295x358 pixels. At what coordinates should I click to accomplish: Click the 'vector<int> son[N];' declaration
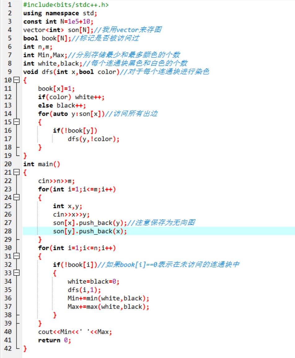pos(58,30)
